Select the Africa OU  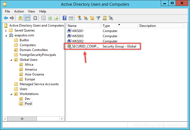[x=29, y=65]
